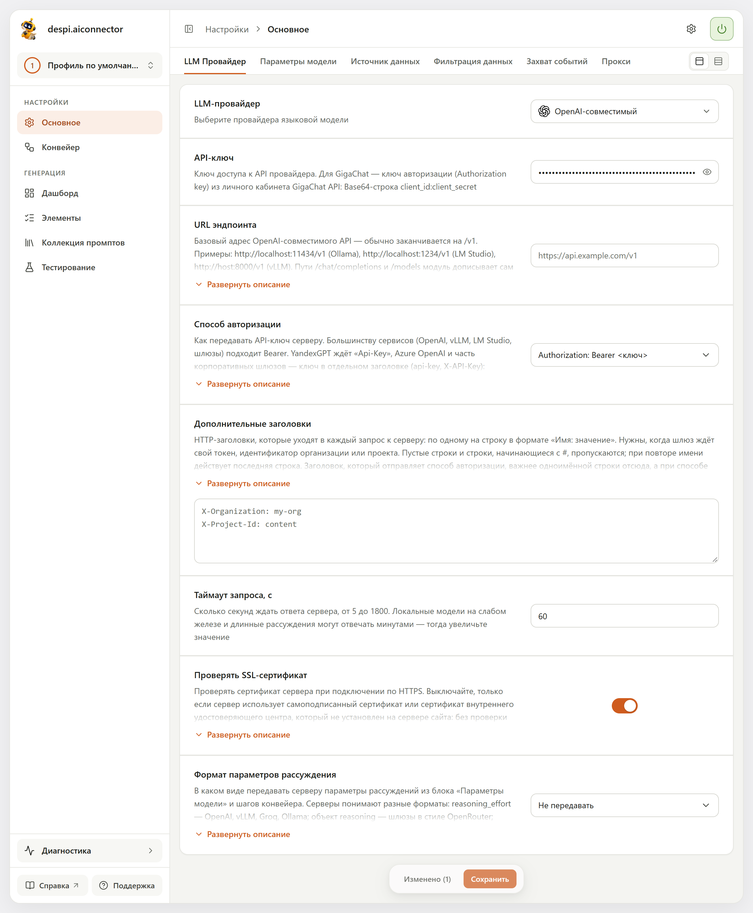The image size is (753, 913).
Task: Switch to Параметры модели tab
Action: coord(298,61)
